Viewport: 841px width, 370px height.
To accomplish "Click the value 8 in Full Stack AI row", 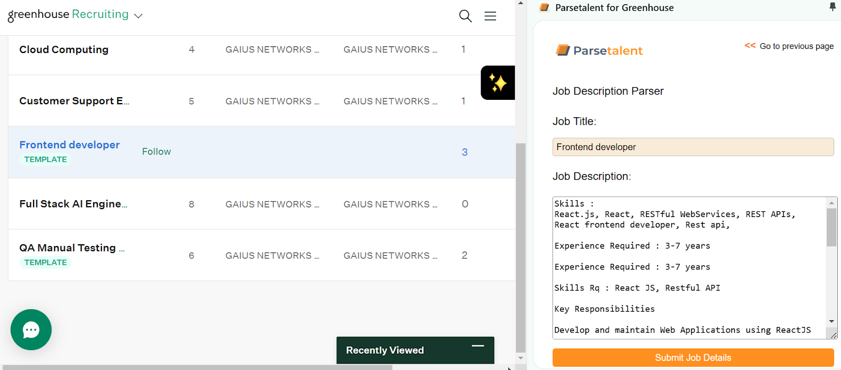I will 191,204.
